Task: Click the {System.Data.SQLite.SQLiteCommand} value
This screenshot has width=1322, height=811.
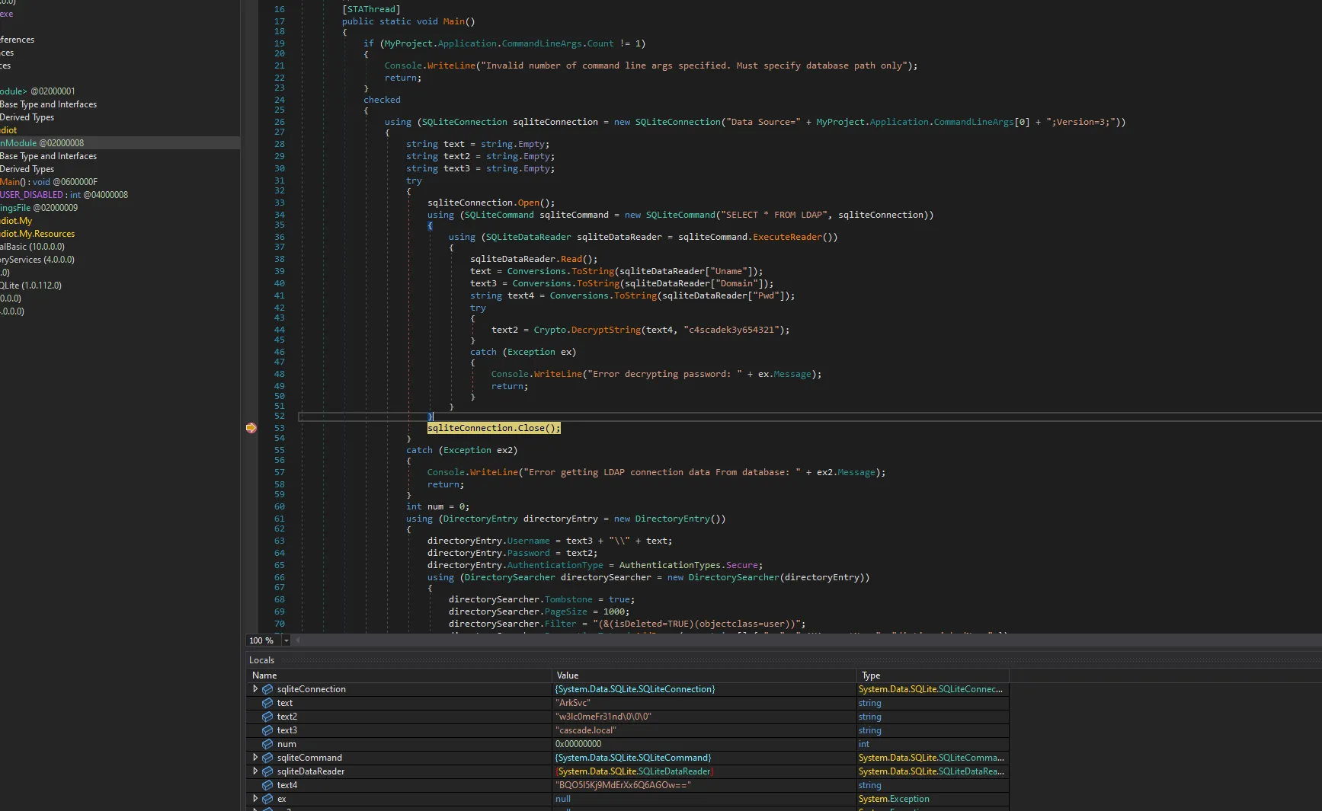Action: click(632, 758)
